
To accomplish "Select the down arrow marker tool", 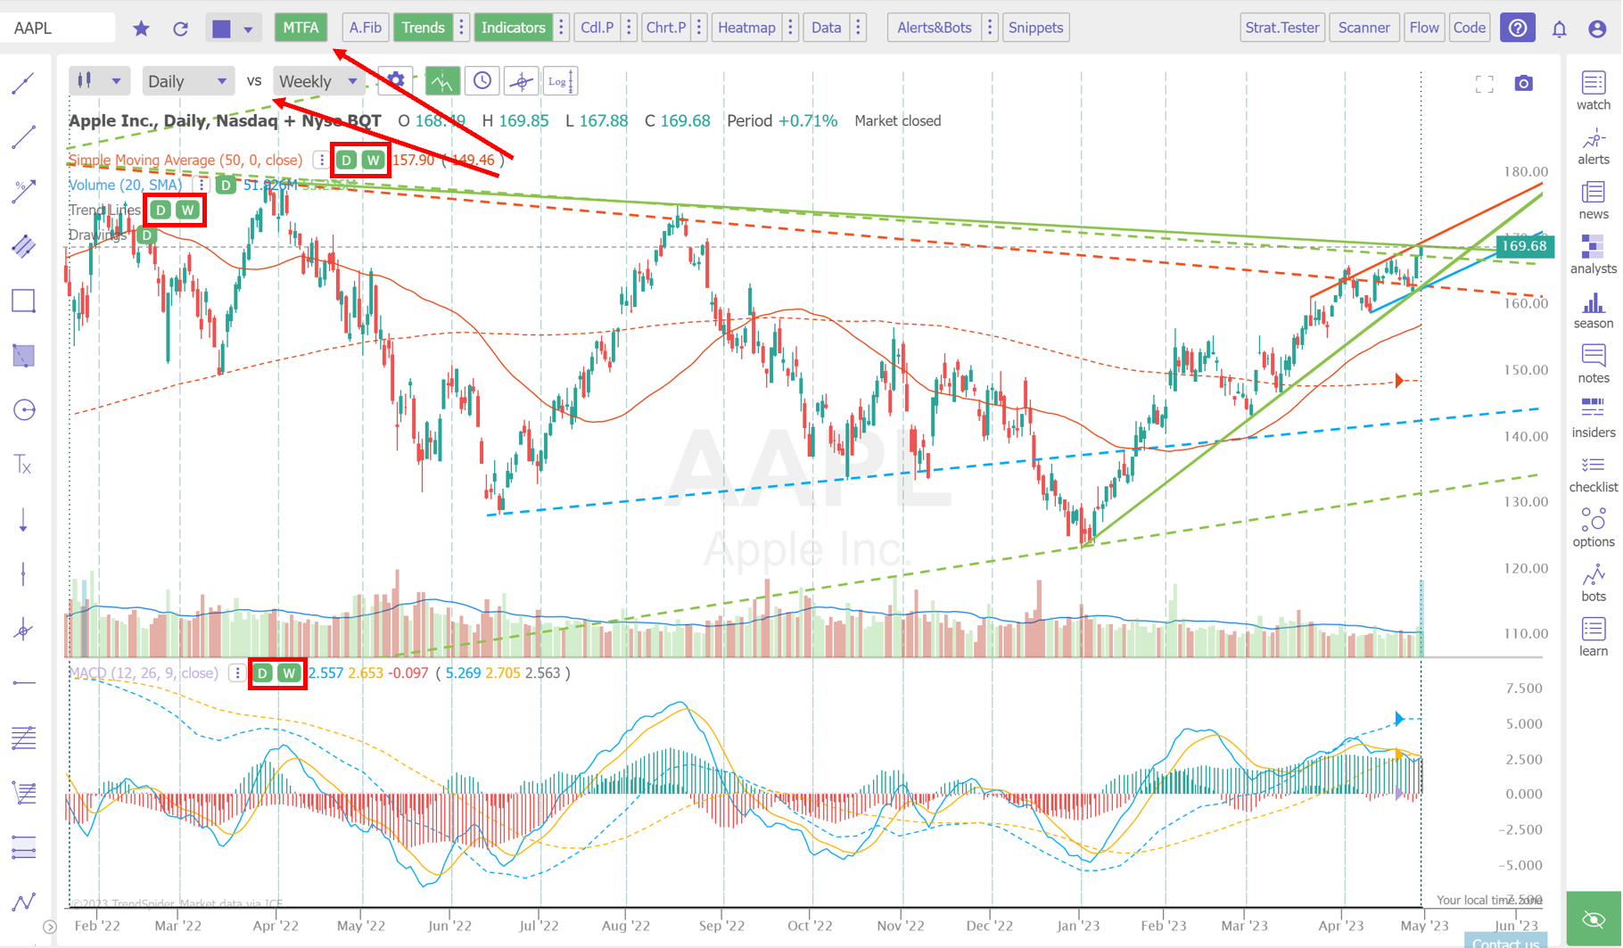I will coord(23,519).
